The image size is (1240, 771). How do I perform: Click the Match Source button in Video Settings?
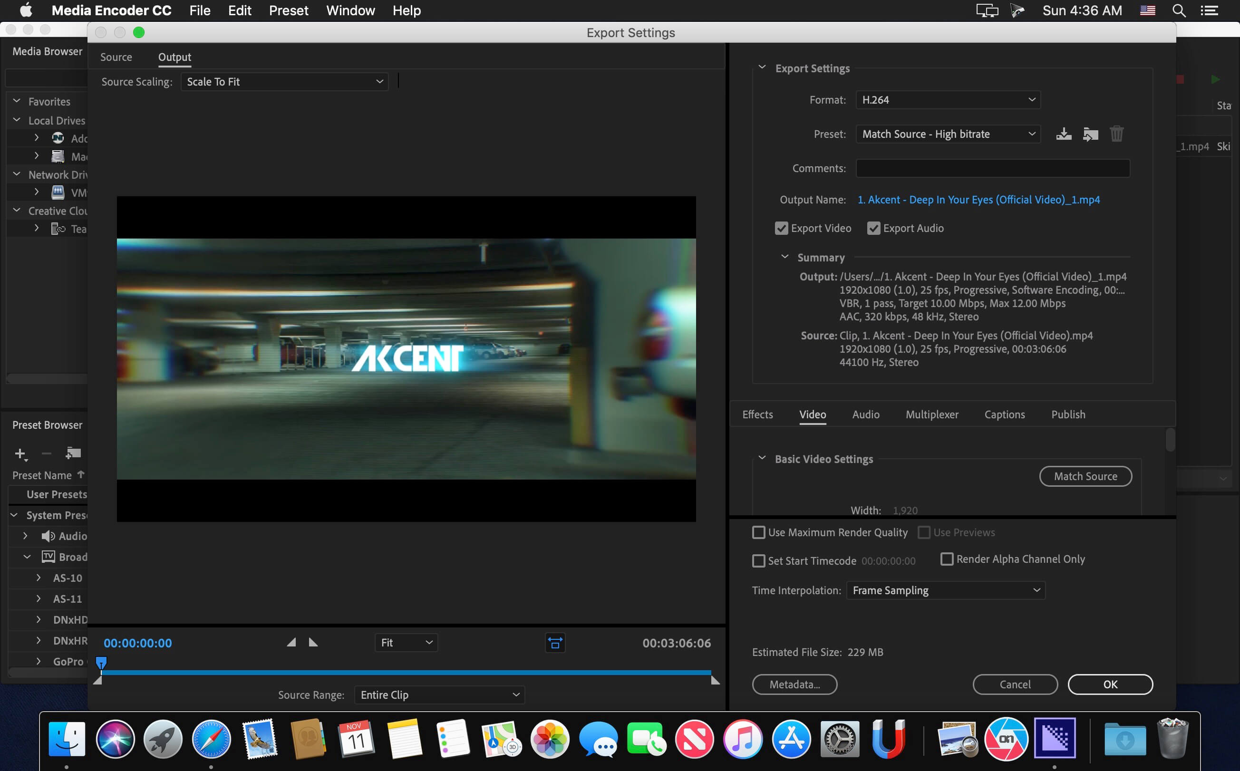coord(1085,475)
